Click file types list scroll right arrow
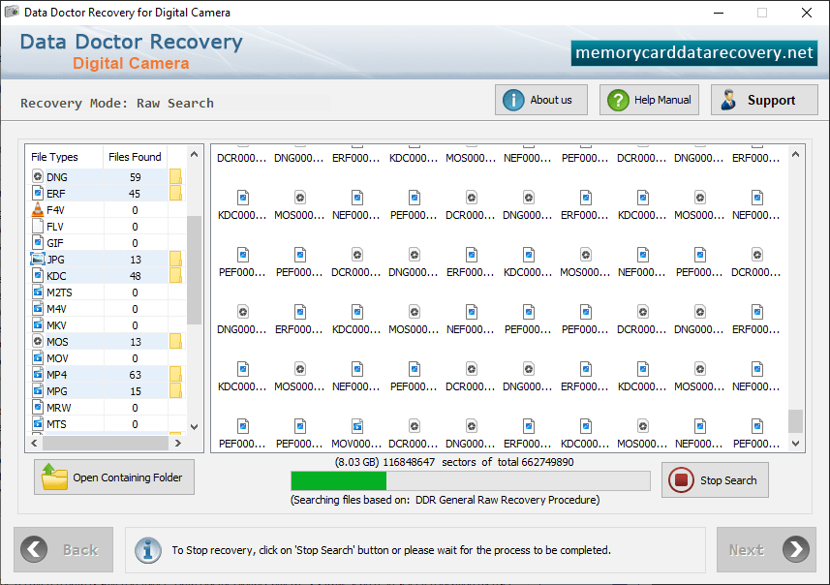Viewport: 830px width, 585px height. tap(178, 443)
